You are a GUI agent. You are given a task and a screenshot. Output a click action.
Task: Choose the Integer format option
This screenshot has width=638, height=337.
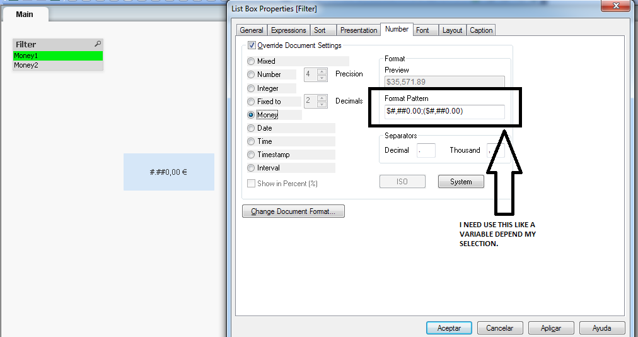click(x=251, y=88)
